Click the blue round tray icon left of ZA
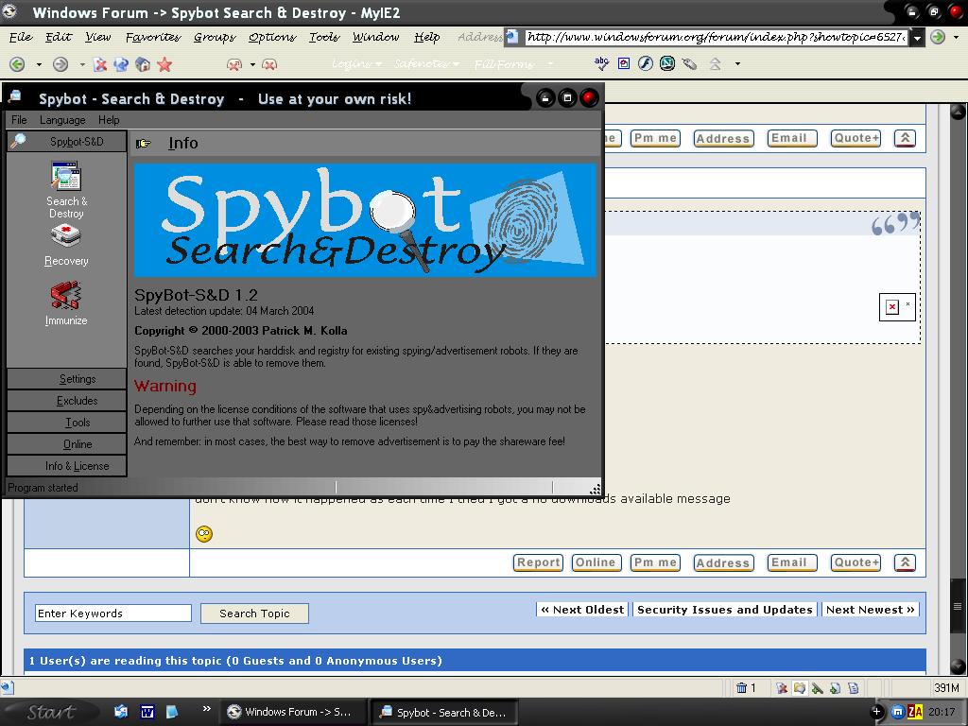The image size is (968, 726). [x=898, y=713]
